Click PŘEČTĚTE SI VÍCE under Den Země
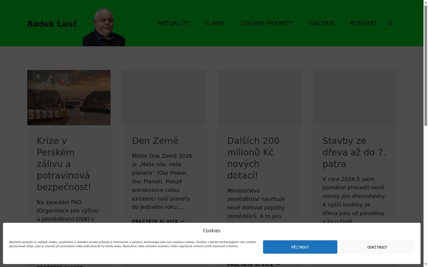Screen dimensions: 428x267 158,221
